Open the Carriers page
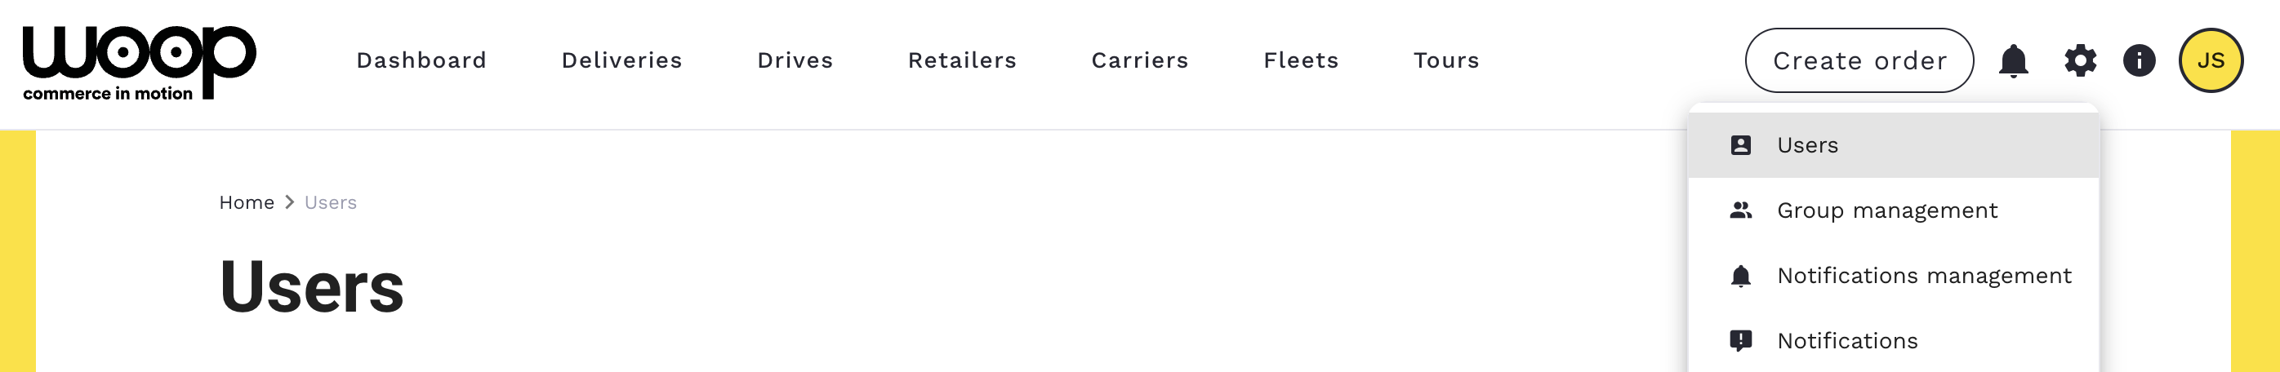 click(x=1139, y=61)
